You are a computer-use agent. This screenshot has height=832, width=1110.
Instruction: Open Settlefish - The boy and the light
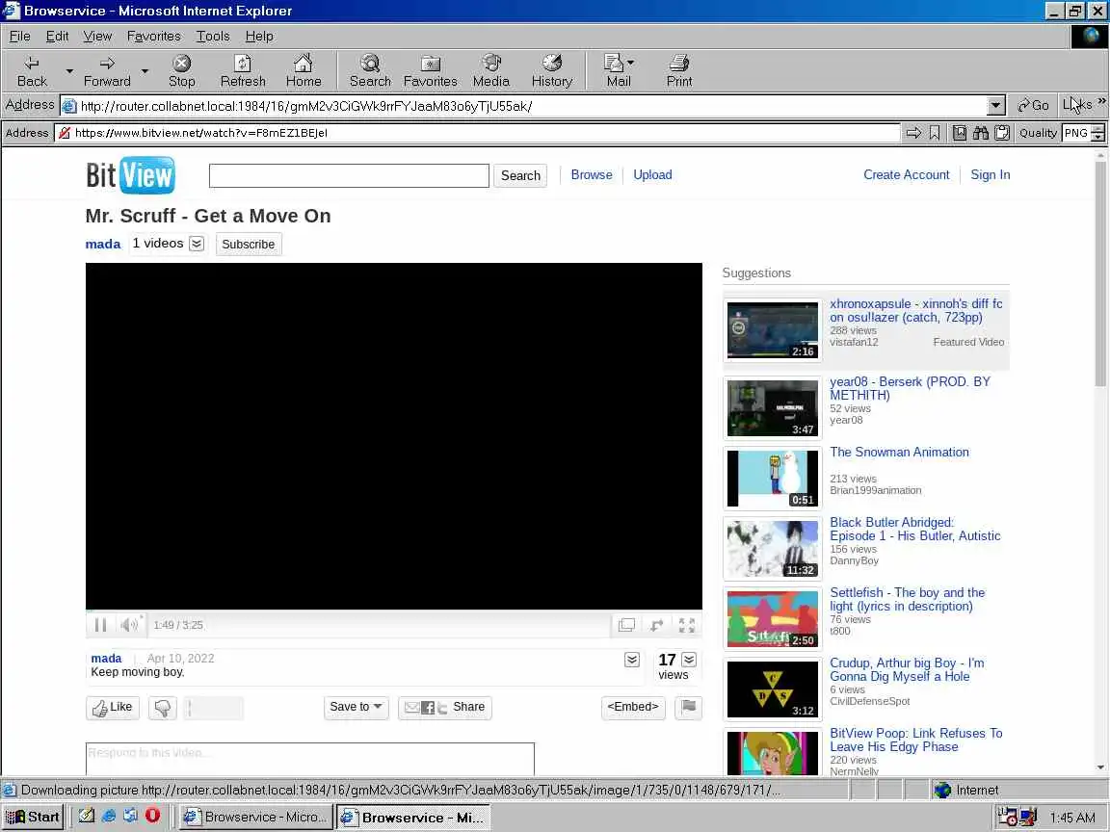908,599
